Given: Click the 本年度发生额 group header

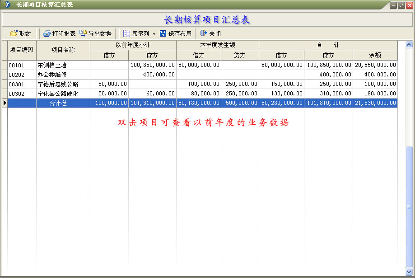Looking at the screenshot, I should click(x=218, y=45).
